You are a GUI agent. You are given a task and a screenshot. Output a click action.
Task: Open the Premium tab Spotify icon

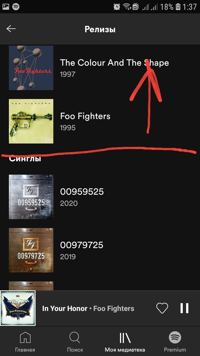tap(175, 338)
